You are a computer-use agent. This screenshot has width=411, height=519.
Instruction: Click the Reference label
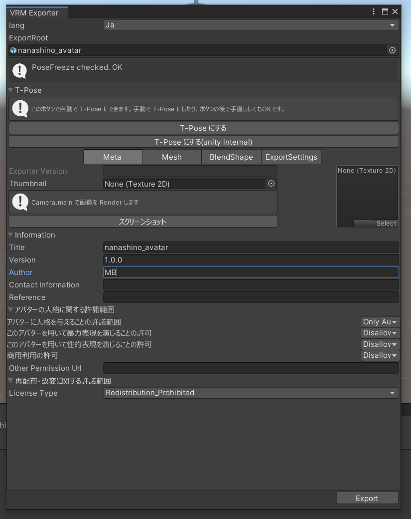pyautogui.click(x=27, y=297)
